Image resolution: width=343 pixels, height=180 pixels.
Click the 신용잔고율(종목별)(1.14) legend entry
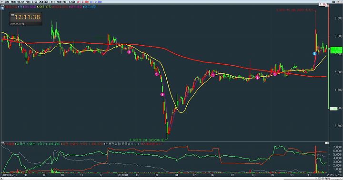[123, 144]
